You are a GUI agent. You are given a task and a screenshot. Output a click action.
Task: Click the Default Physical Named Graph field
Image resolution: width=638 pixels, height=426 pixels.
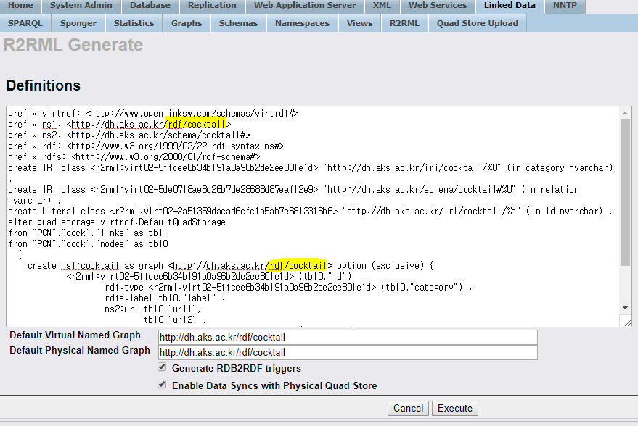[x=348, y=353]
